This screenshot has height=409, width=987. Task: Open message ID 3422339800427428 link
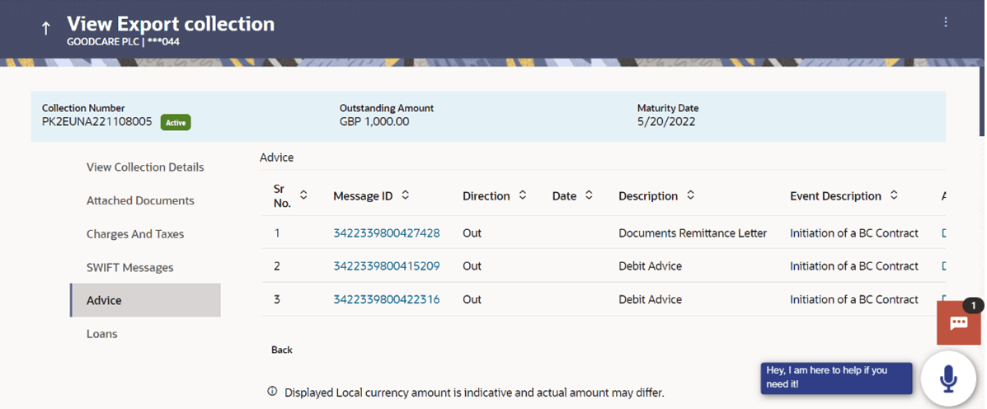(386, 233)
